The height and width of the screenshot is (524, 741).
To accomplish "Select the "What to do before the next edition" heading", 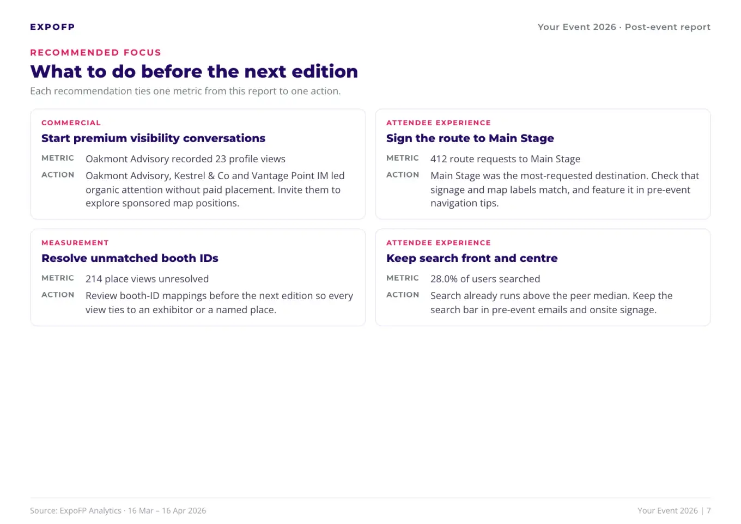I will click(194, 71).
